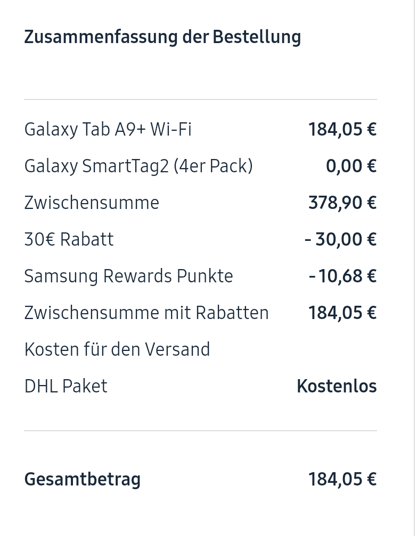Click discounted subtotal 184,05 € value
The height and width of the screenshot is (536, 417).
(x=342, y=313)
